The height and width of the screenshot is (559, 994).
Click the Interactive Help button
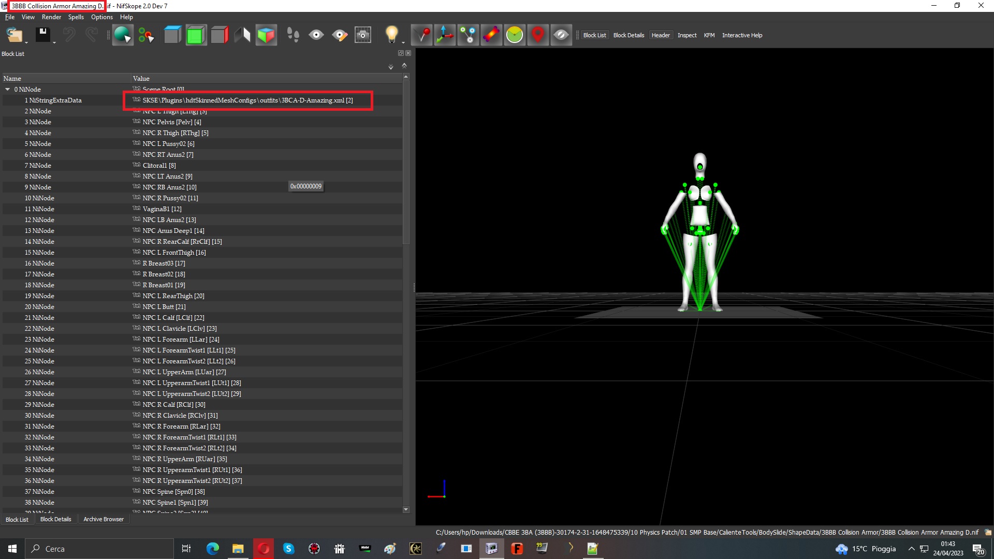(742, 35)
